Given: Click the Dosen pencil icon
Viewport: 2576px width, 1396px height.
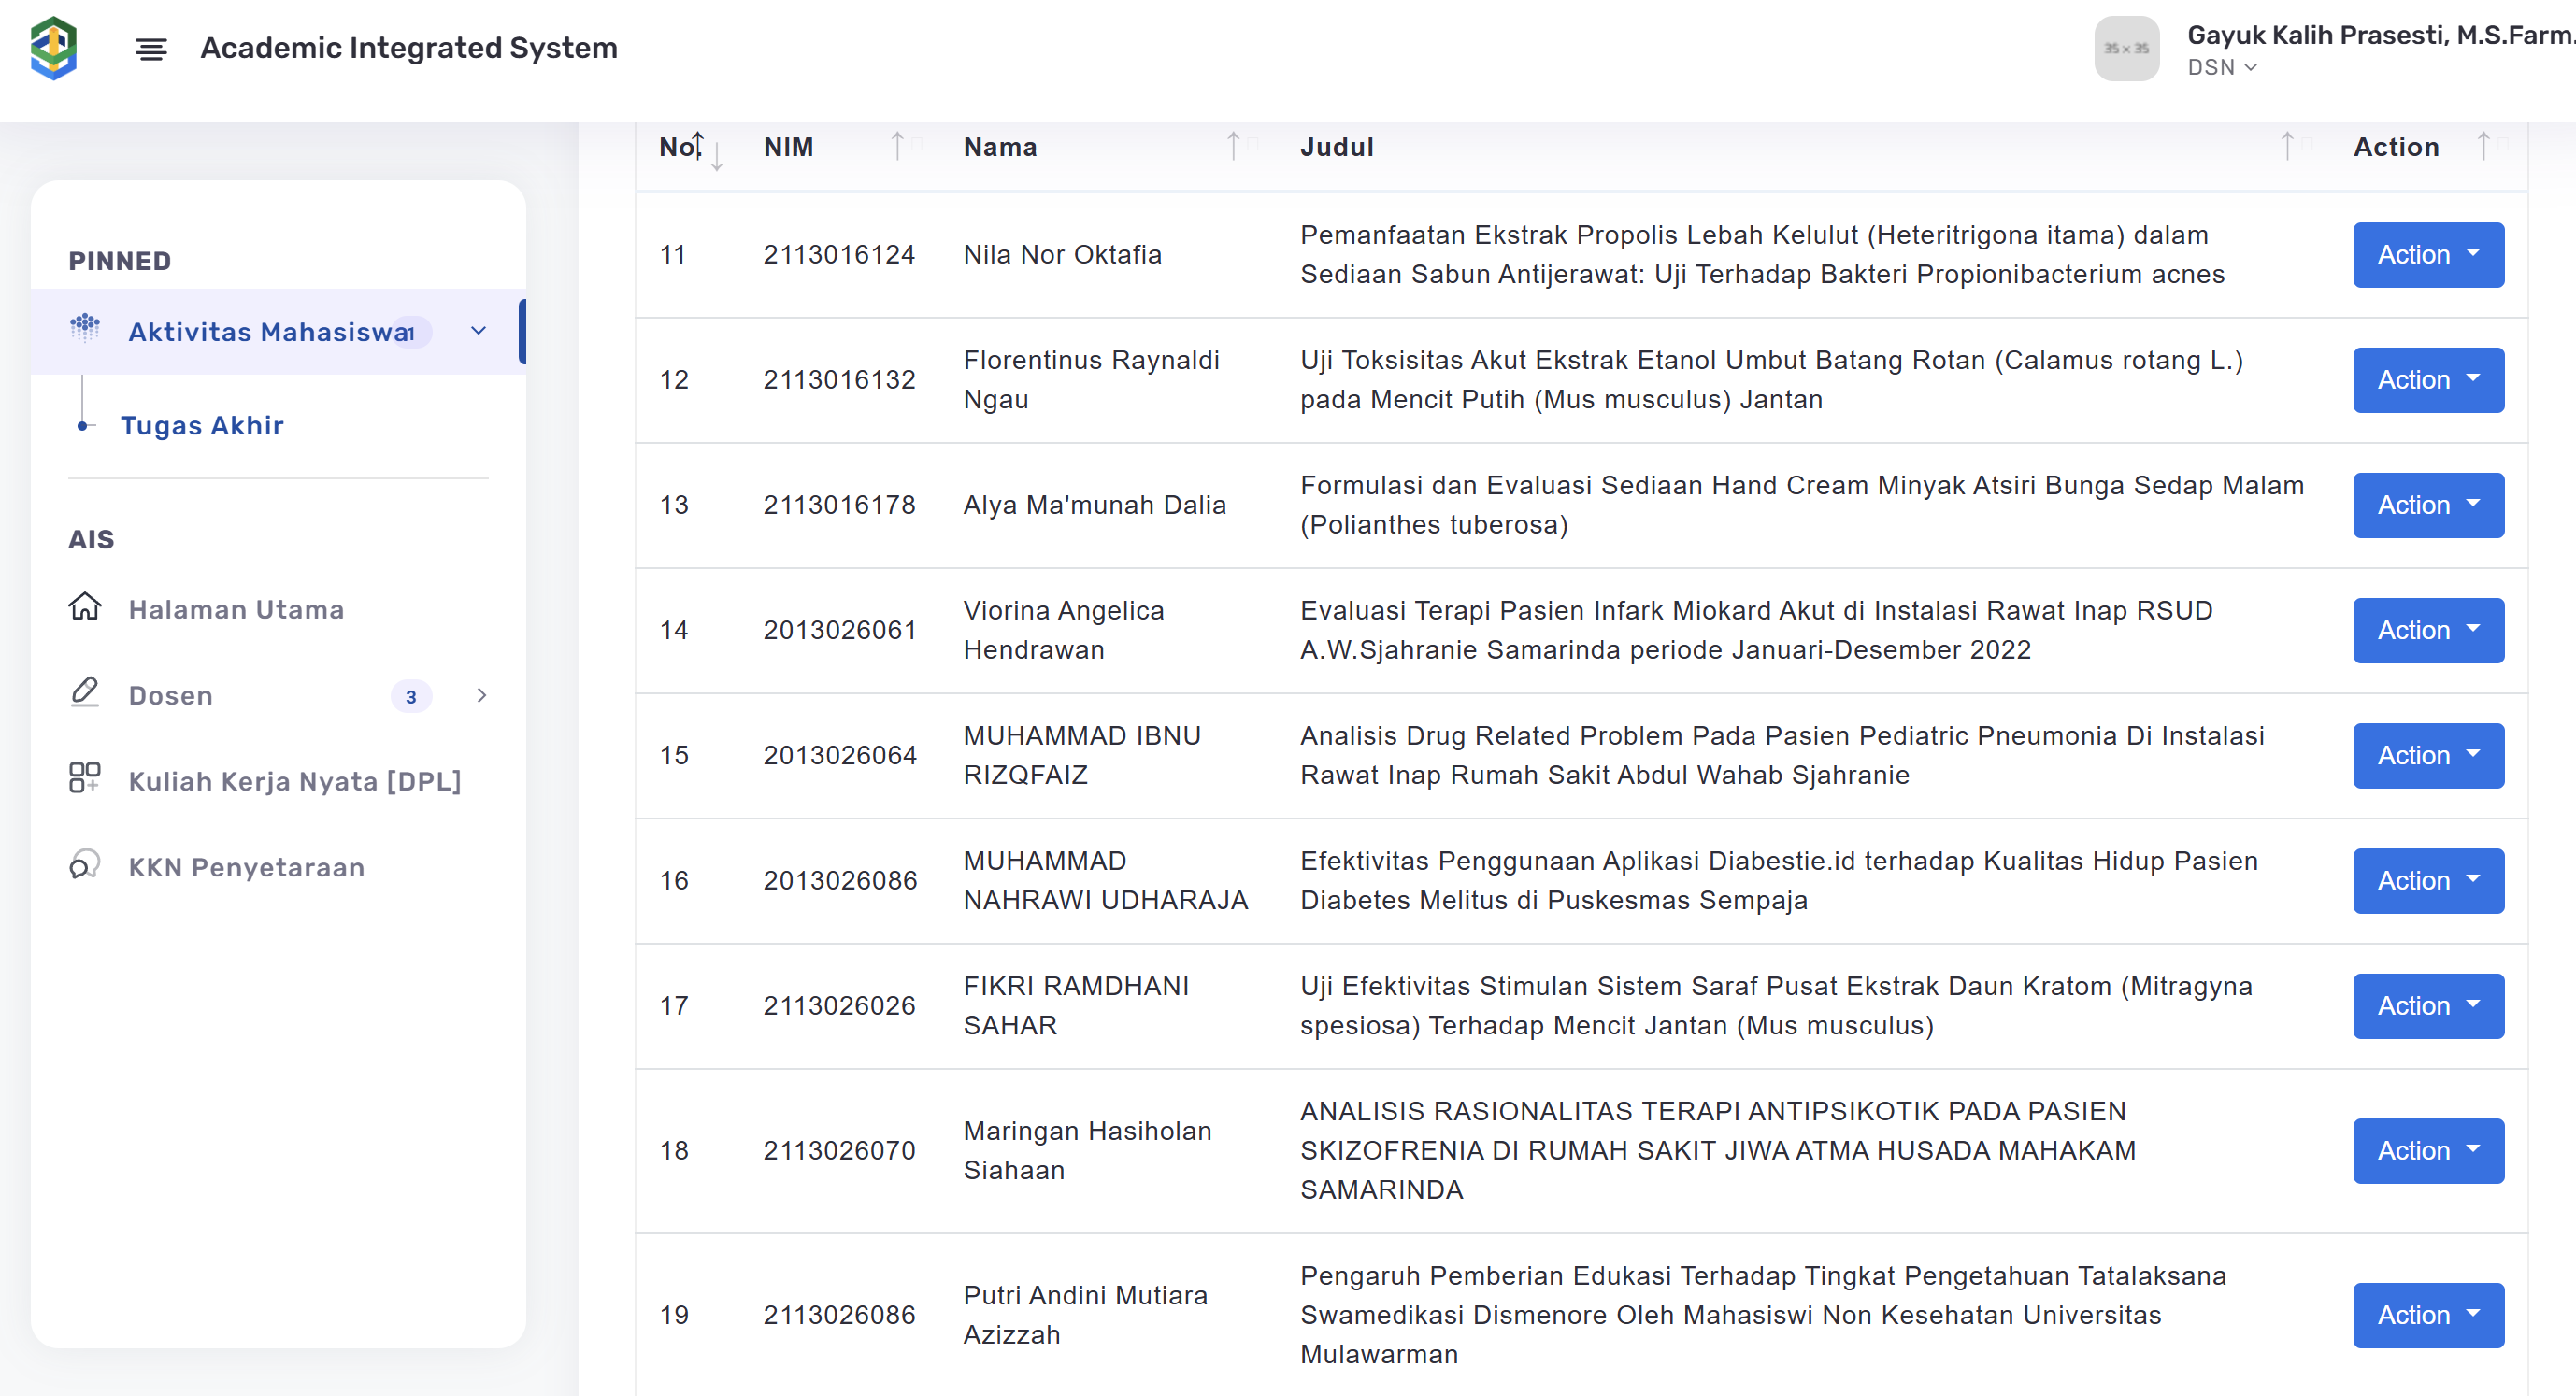Looking at the screenshot, I should [x=85, y=692].
